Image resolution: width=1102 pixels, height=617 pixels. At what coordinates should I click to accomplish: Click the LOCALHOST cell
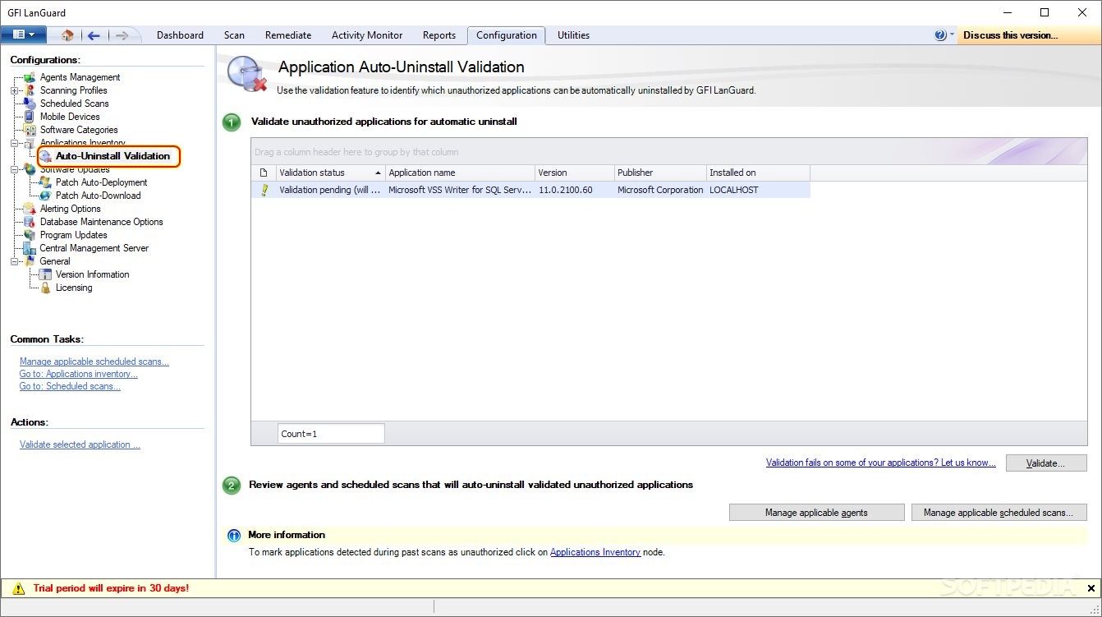[x=758, y=190]
